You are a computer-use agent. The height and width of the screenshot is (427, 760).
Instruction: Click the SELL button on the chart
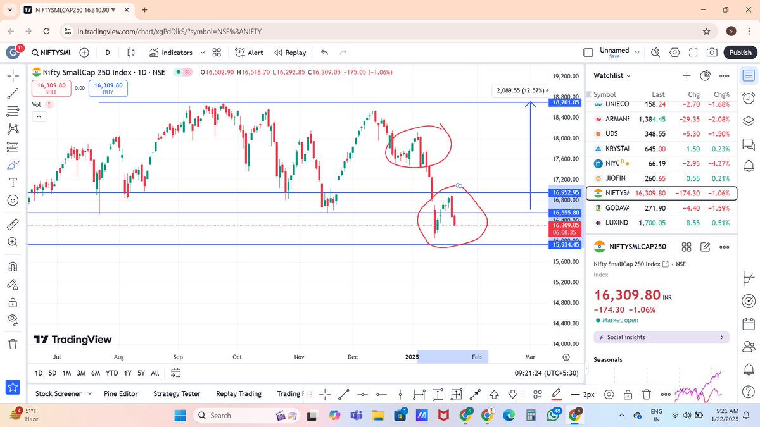click(51, 89)
